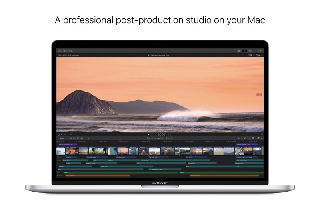
Task: Open the Effects browser icon
Action: pos(258,138)
